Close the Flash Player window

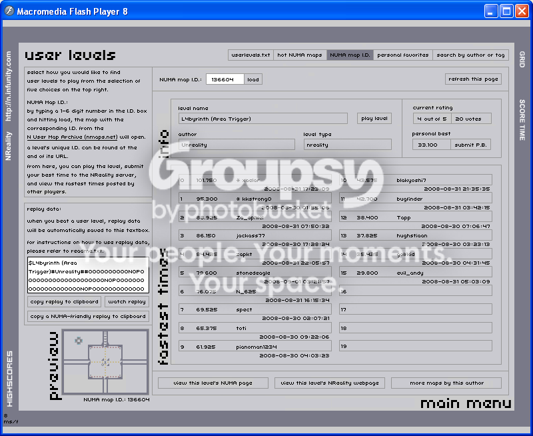coord(522,11)
